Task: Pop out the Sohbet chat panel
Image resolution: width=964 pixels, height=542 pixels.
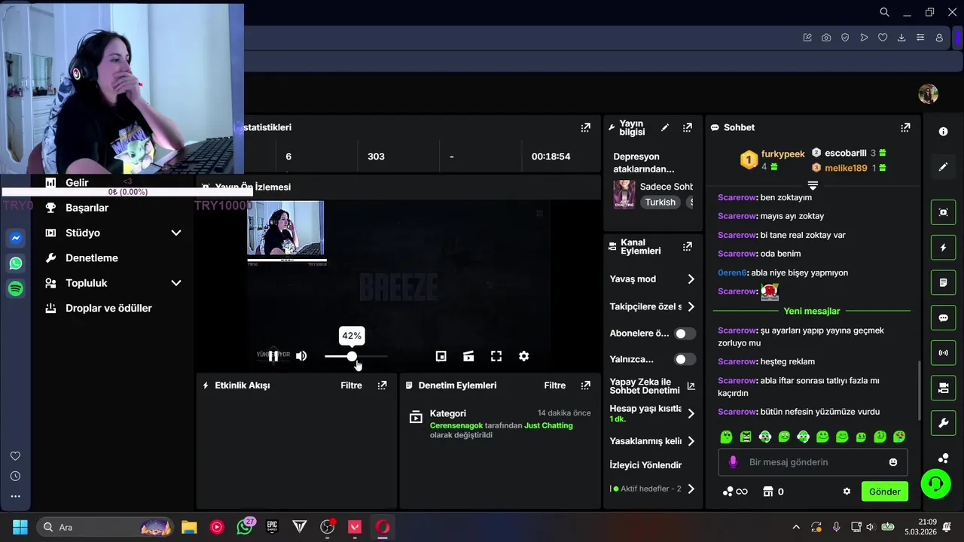Action: click(x=905, y=128)
